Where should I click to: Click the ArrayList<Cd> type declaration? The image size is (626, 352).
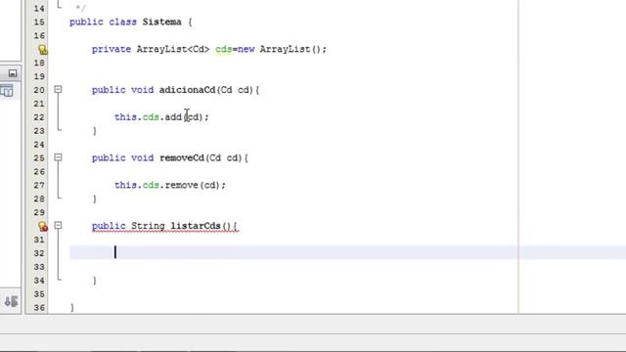pyautogui.click(x=173, y=49)
